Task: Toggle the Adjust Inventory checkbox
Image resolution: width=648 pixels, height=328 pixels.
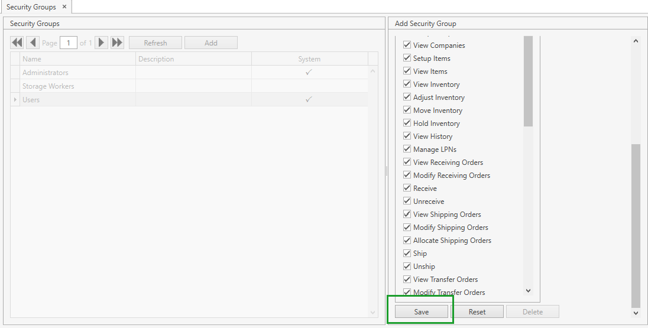Action: (407, 97)
